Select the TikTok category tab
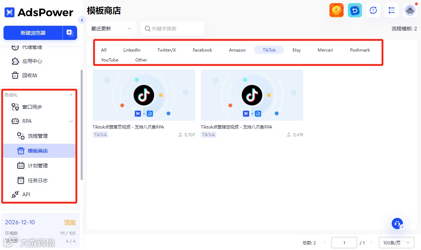 [269, 50]
